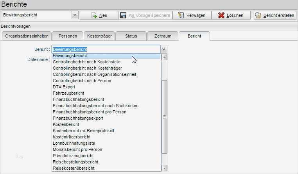Screen dimensions: 298x174
Task: Click the dropdown list scrollbar thumb
Action: click(x=164, y=117)
